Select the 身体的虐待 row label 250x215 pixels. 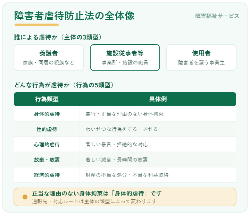click(47, 114)
